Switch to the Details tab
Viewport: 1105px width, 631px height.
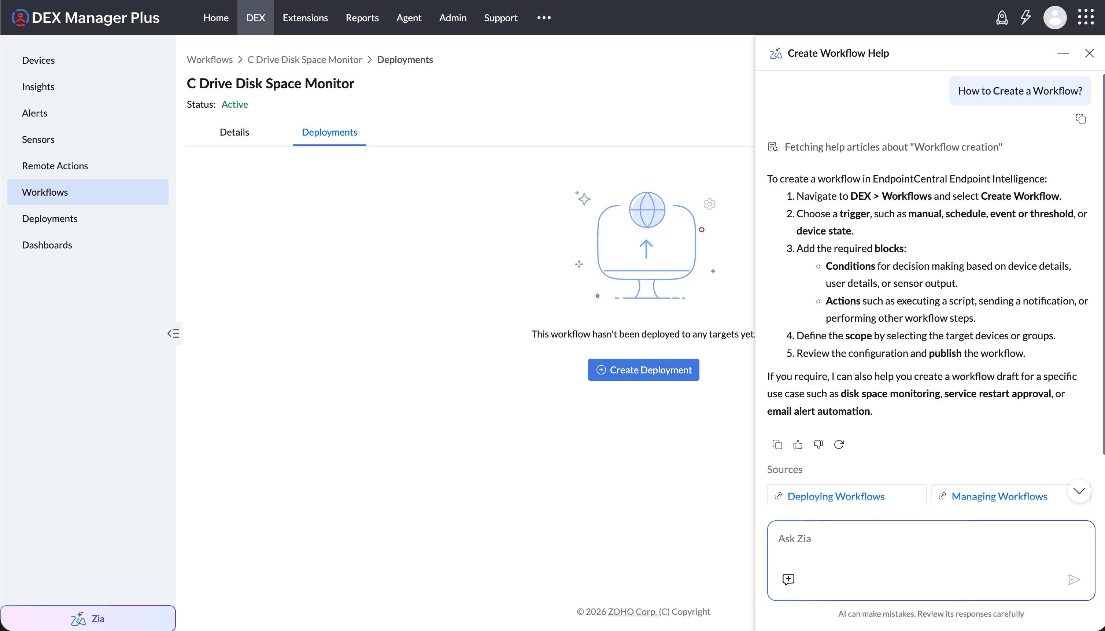click(x=234, y=132)
